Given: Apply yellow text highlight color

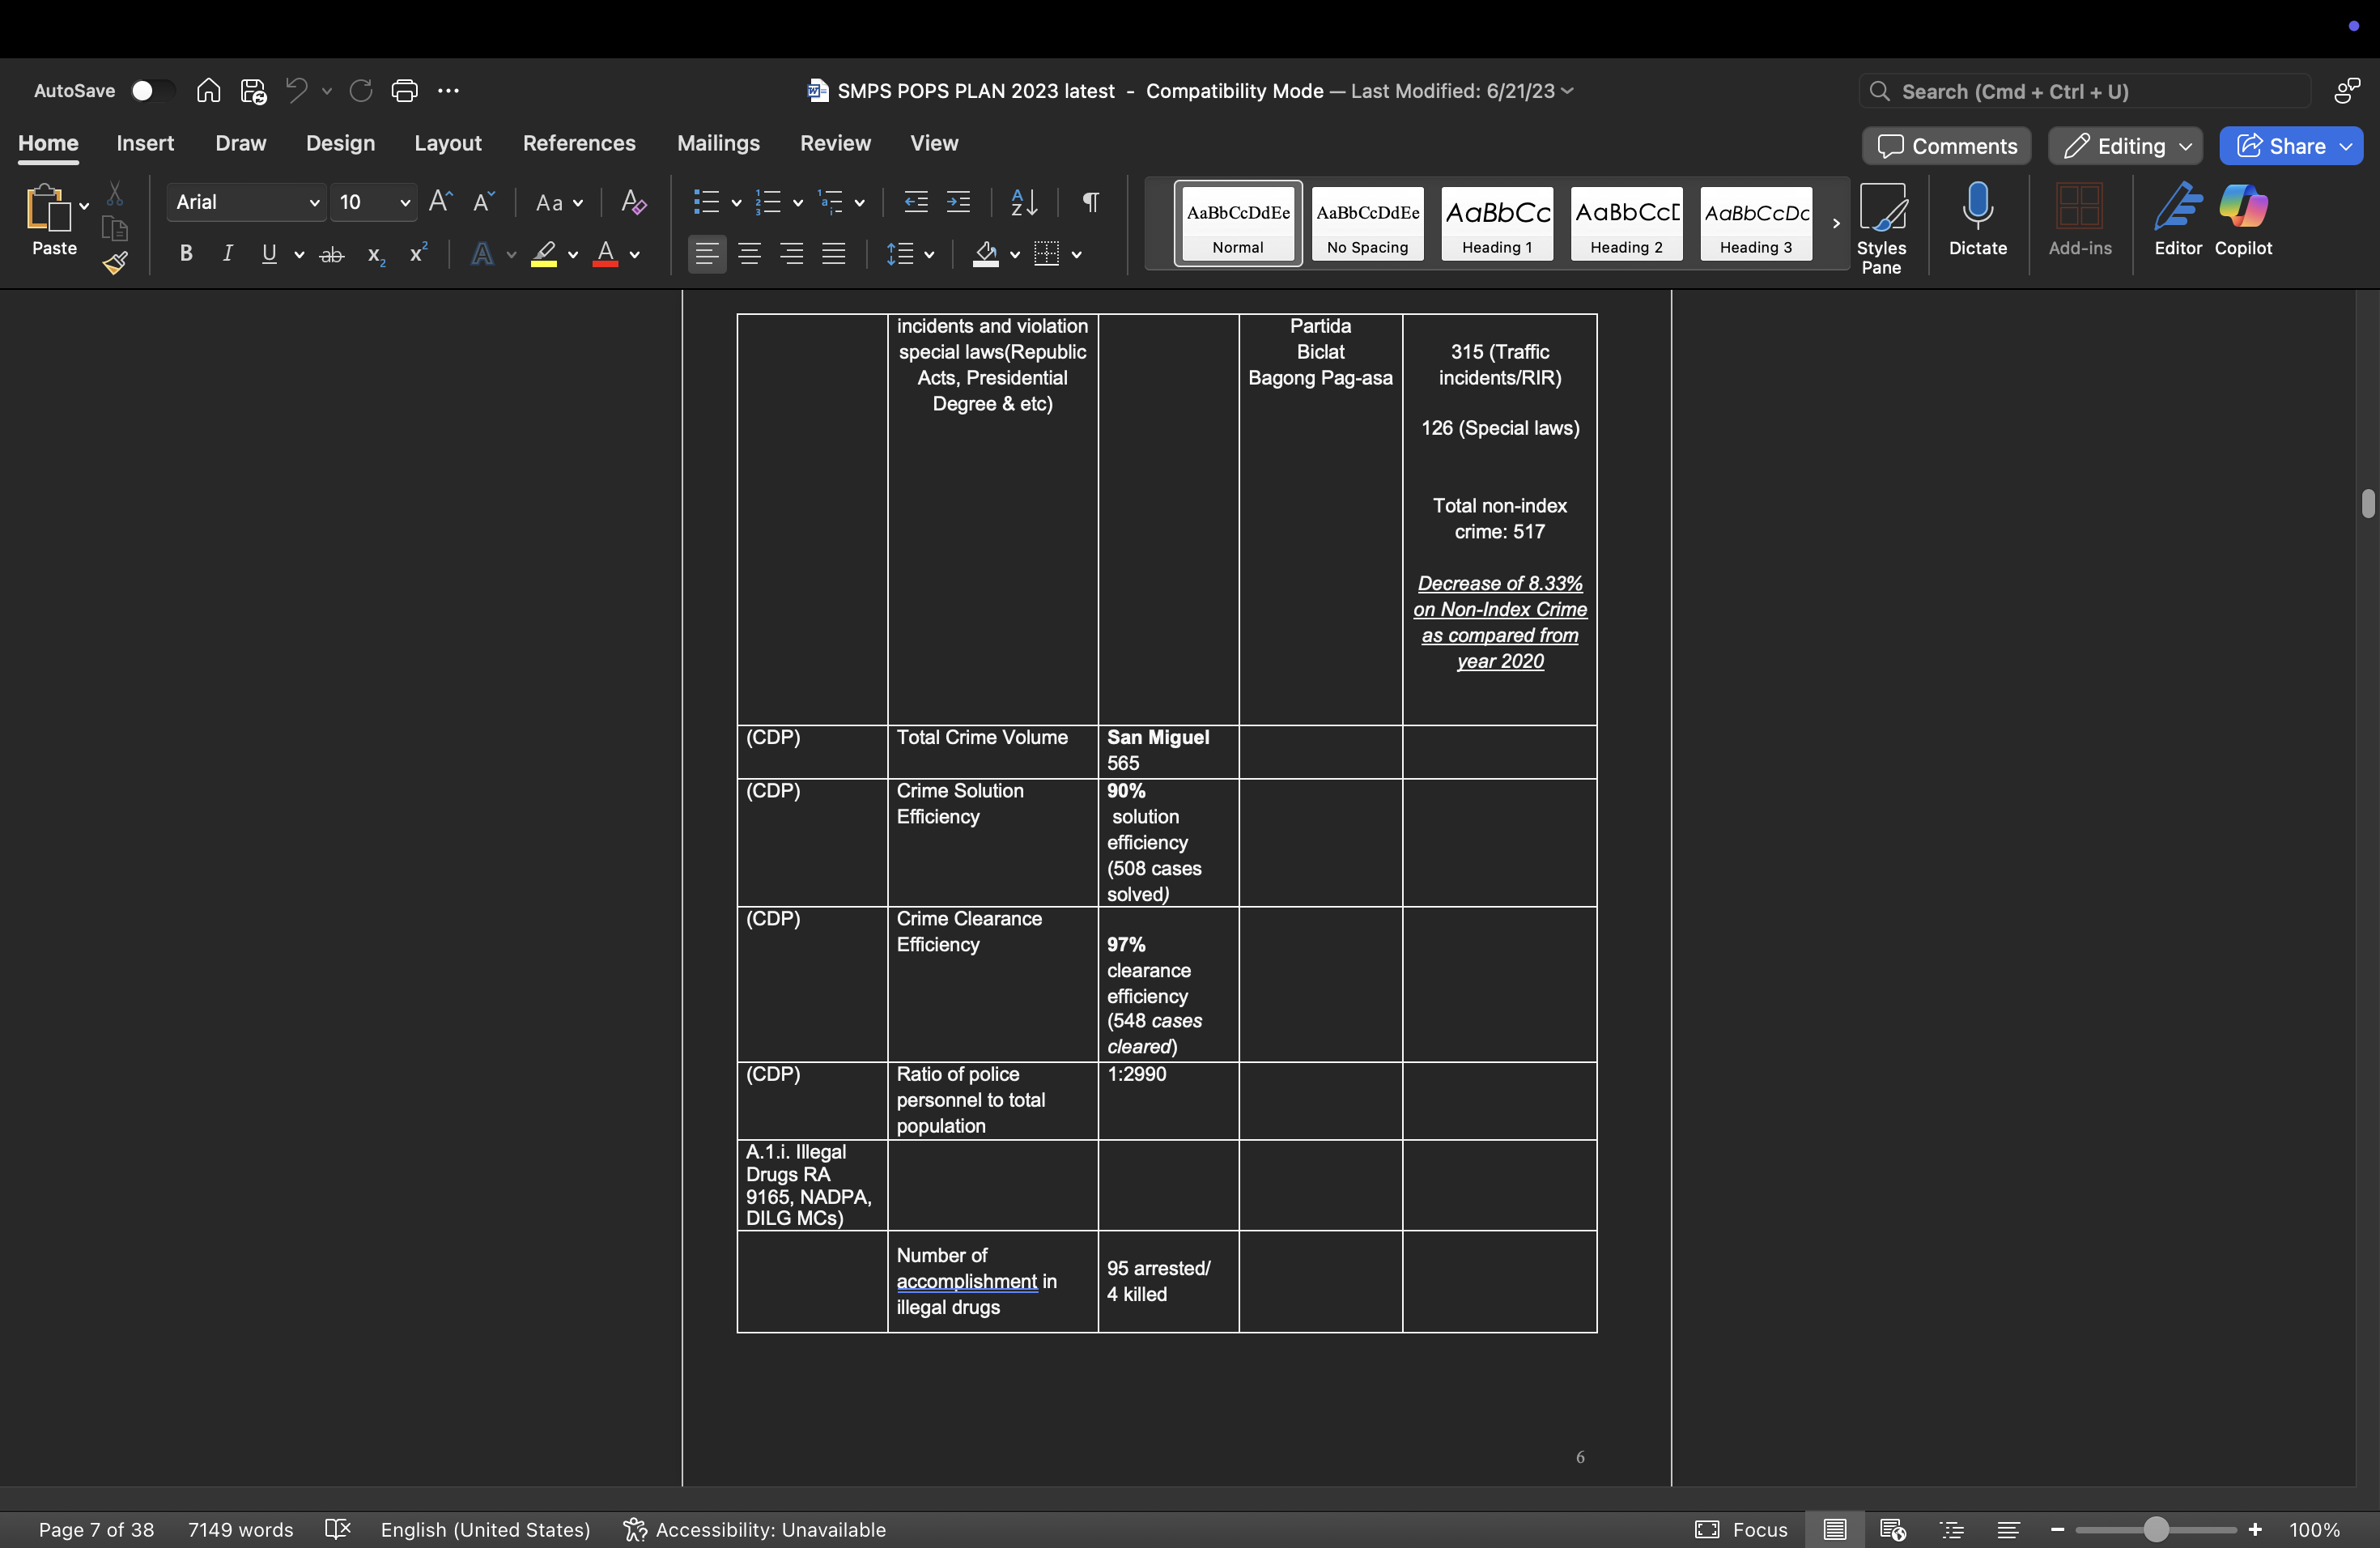Looking at the screenshot, I should (x=544, y=254).
